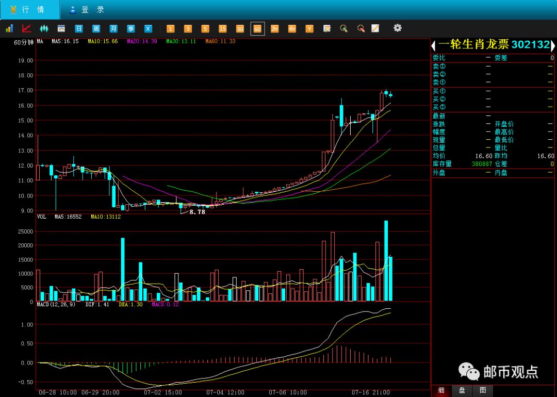Click the MA10:15.66 indicator label
This screenshot has width=557, height=397.
(x=103, y=42)
